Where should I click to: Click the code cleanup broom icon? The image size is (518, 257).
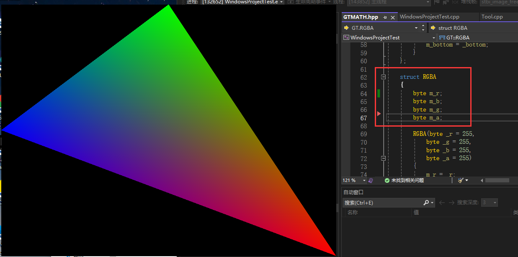[461, 180]
